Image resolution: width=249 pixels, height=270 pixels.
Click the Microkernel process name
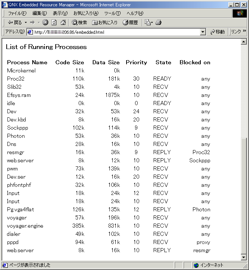(21, 71)
